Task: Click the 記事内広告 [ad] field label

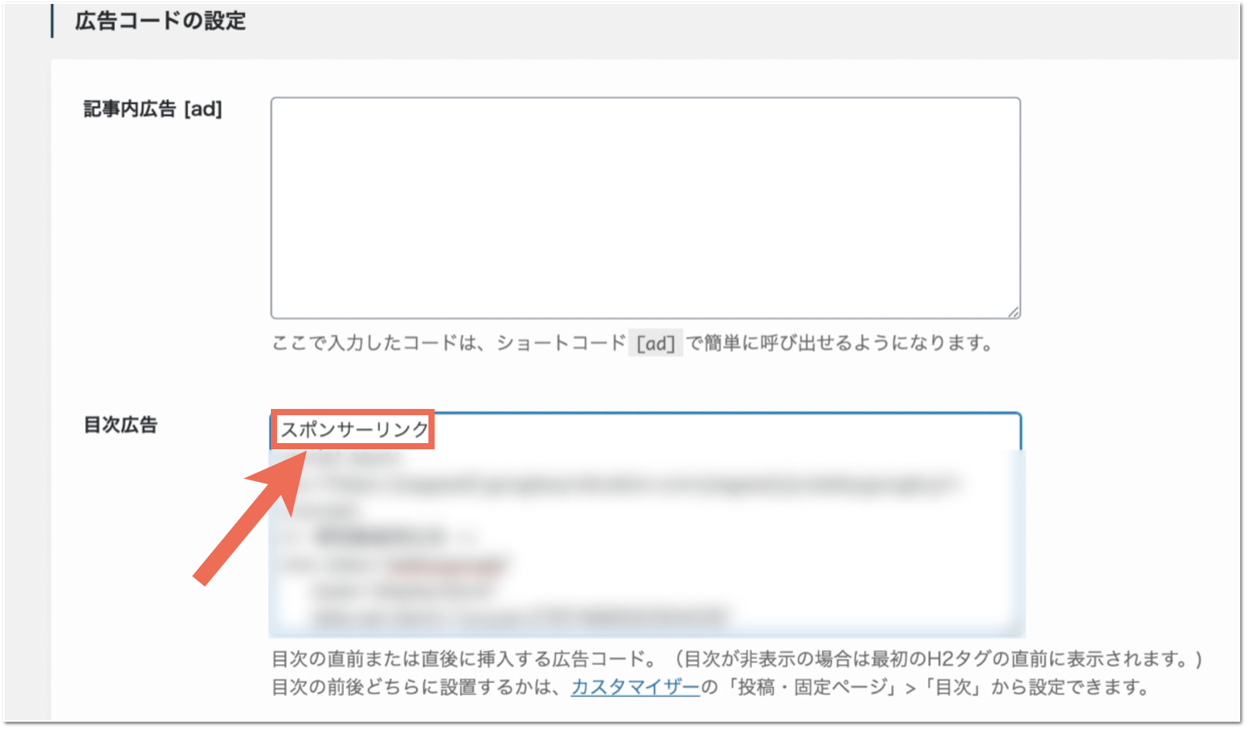Action: click(x=153, y=109)
